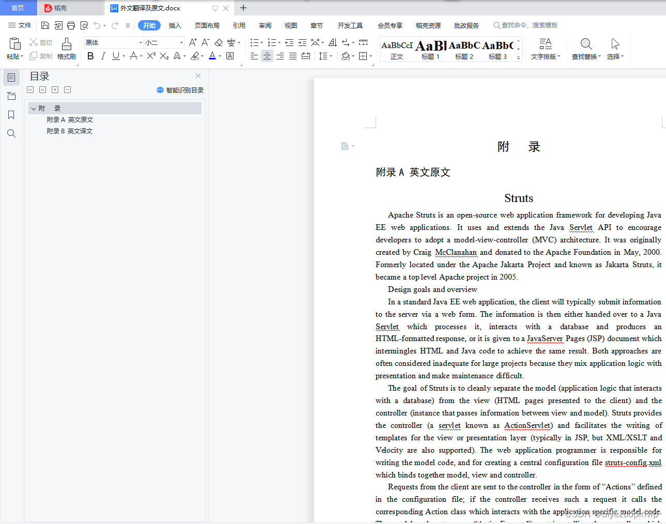Open the 首页 home tab

(18, 8)
